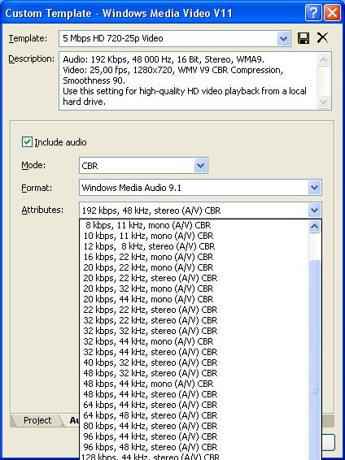Save the template with the floppy disk icon

click(304, 38)
